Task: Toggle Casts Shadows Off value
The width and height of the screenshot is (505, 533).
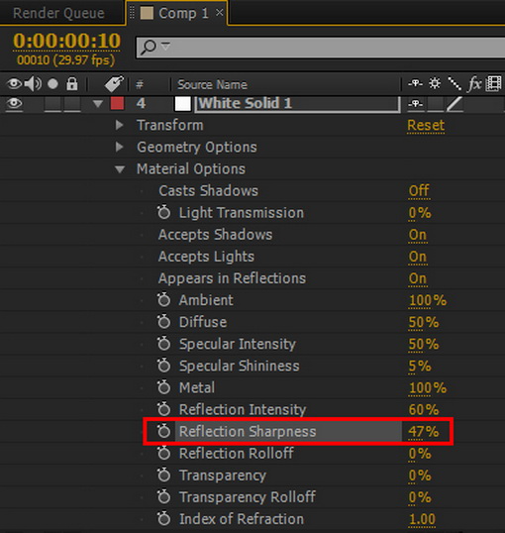Action: (x=419, y=190)
